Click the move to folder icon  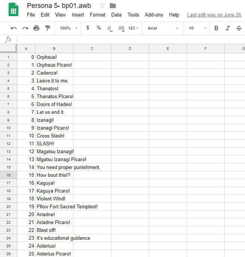click(113, 6)
